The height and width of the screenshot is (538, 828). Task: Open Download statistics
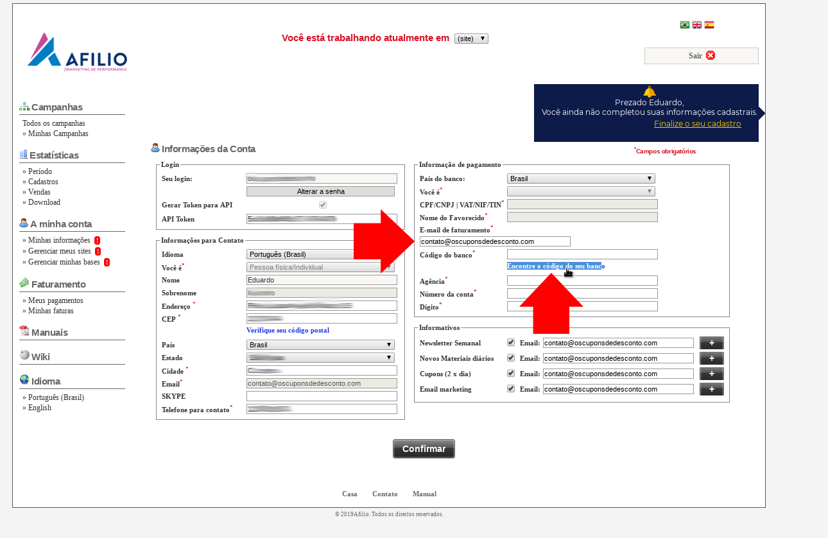(42, 202)
